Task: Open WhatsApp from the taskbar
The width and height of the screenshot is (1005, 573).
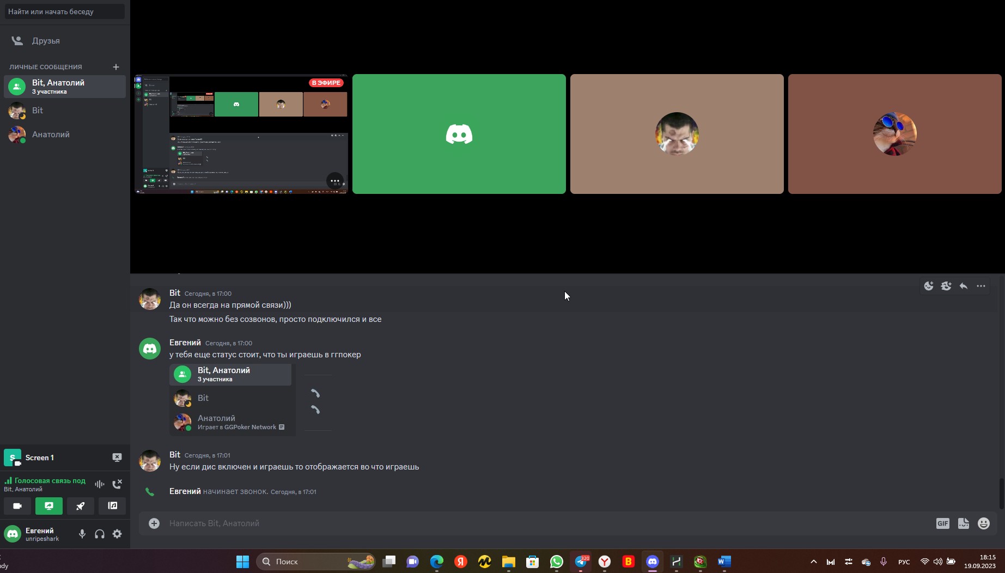Action: point(557,562)
